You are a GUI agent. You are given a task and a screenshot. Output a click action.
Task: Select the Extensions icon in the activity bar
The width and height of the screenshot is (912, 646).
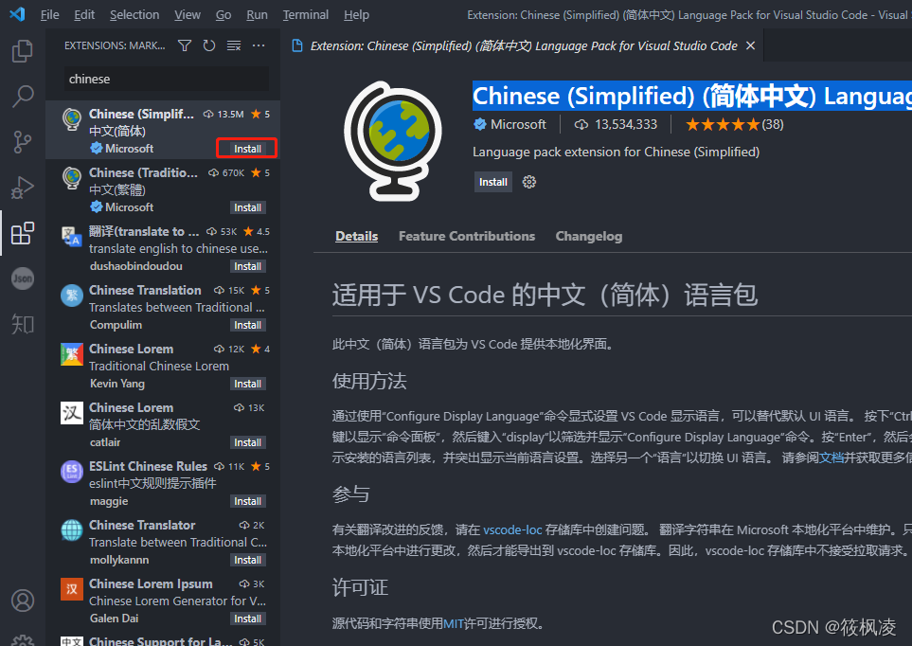coord(22,232)
